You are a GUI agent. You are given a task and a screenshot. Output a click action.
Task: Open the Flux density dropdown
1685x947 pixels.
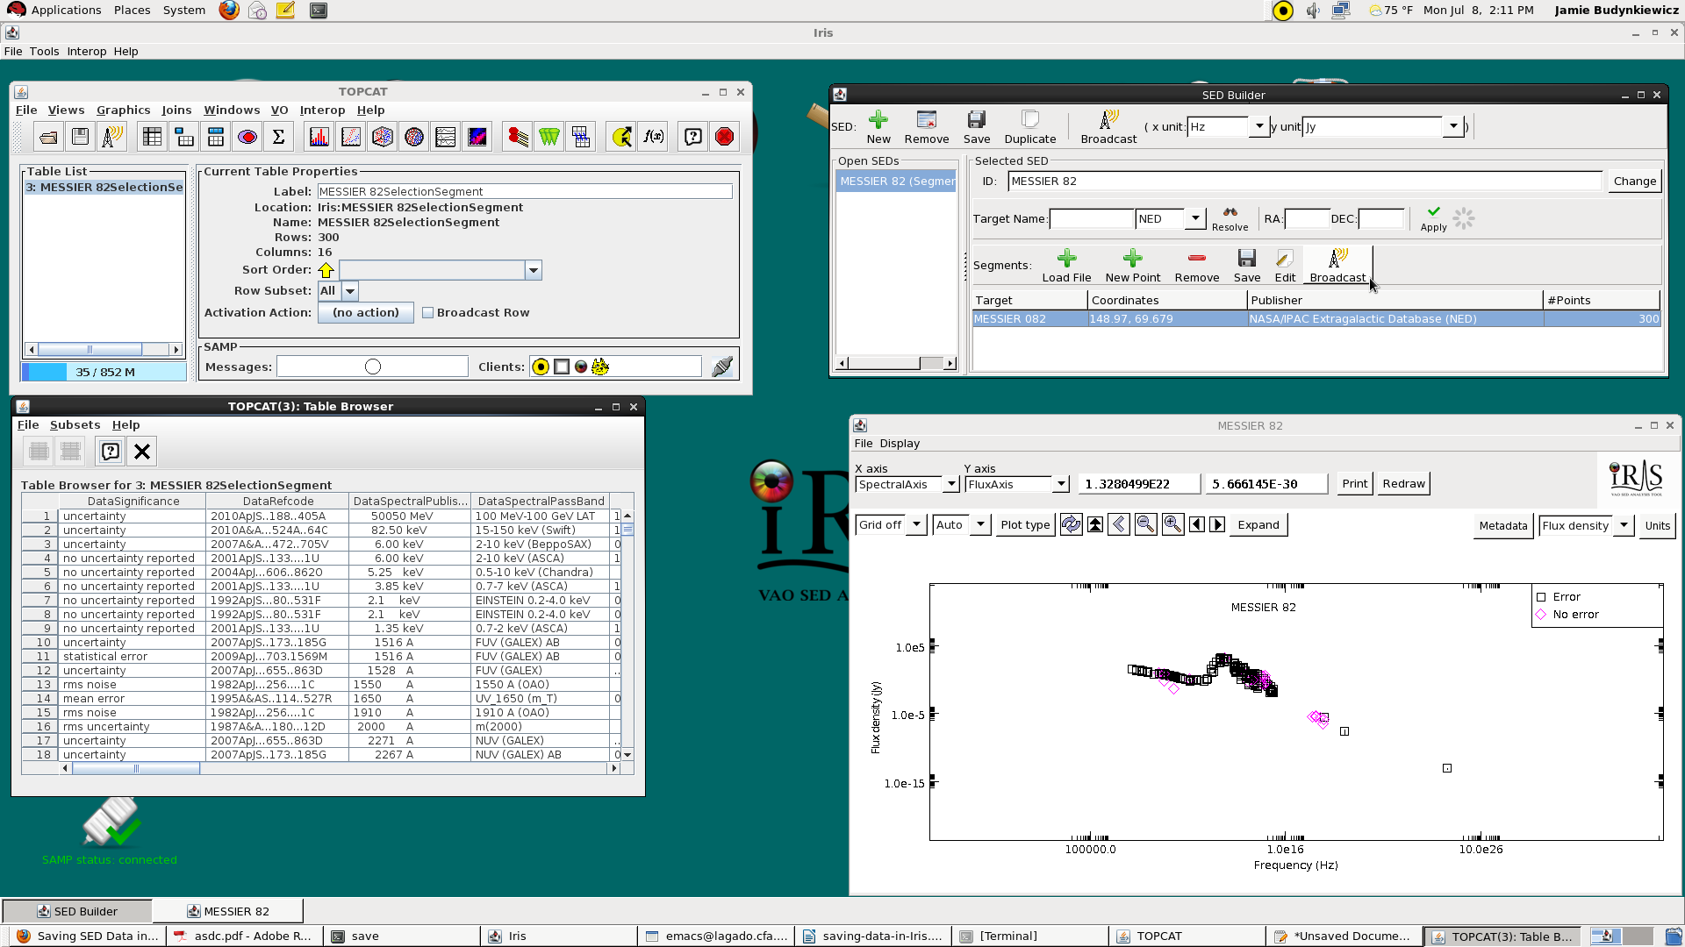[x=1624, y=525]
